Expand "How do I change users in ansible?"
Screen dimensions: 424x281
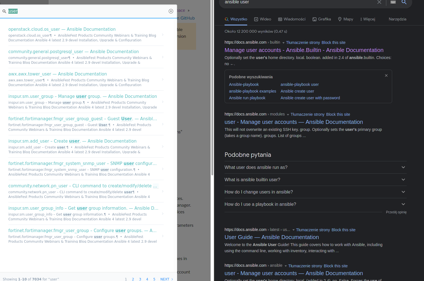tap(315, 192)
